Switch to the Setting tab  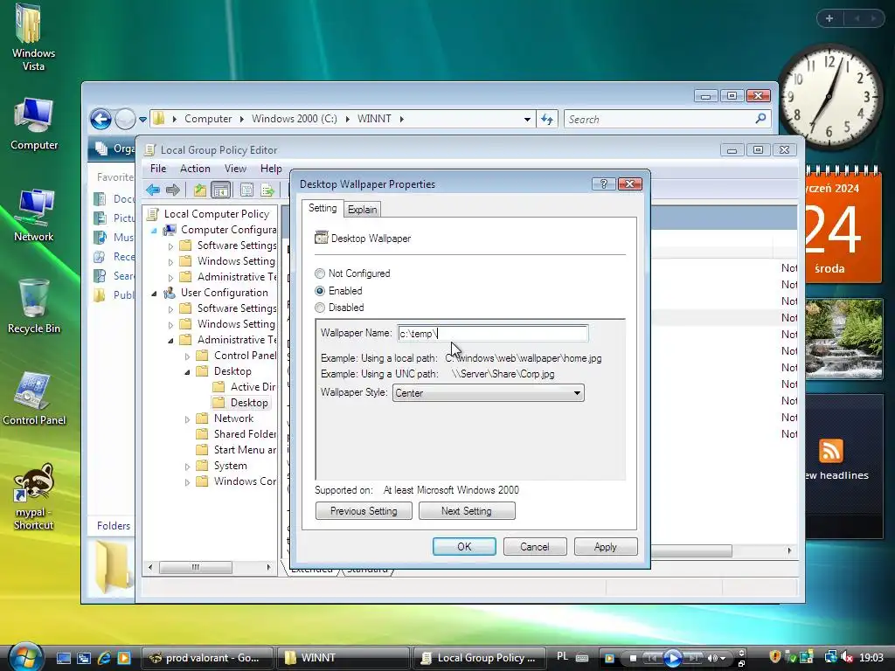click(x=323, y=208)
